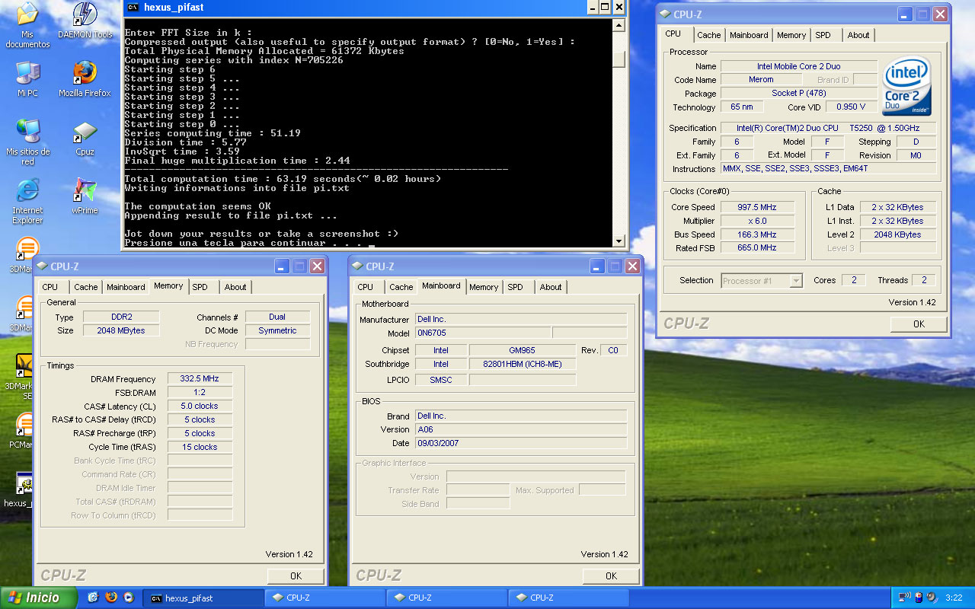975x609 pixels.
Task: Click CPU-Z title icon in Memory window
Action: (43, 266)
